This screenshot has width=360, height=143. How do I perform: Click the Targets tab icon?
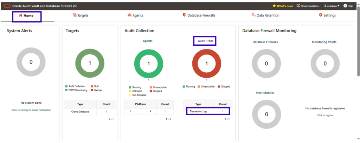(x=75, y=15)
